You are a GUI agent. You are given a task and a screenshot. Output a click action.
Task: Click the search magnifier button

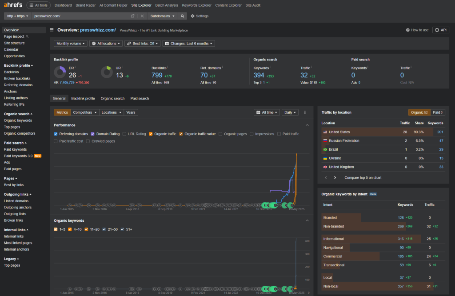coord(182,16)
